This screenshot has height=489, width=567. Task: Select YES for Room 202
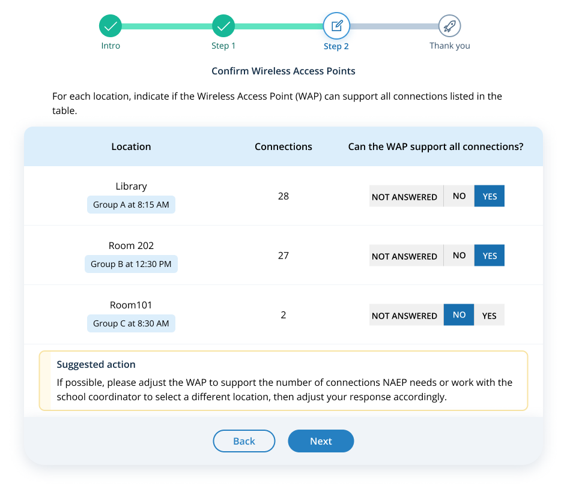(489, 256)
